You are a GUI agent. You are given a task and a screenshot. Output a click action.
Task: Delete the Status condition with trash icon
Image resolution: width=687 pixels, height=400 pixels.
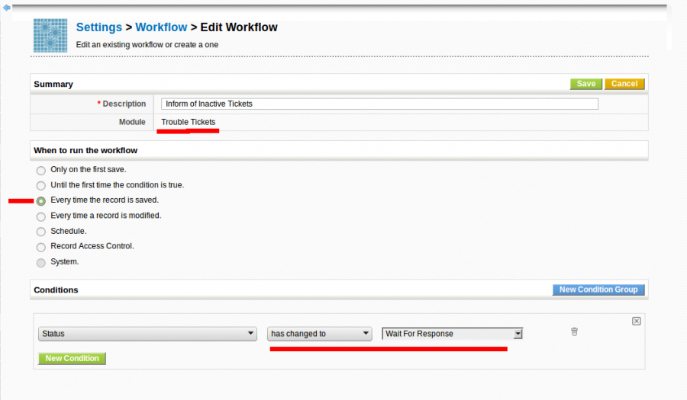click(574, 332)
